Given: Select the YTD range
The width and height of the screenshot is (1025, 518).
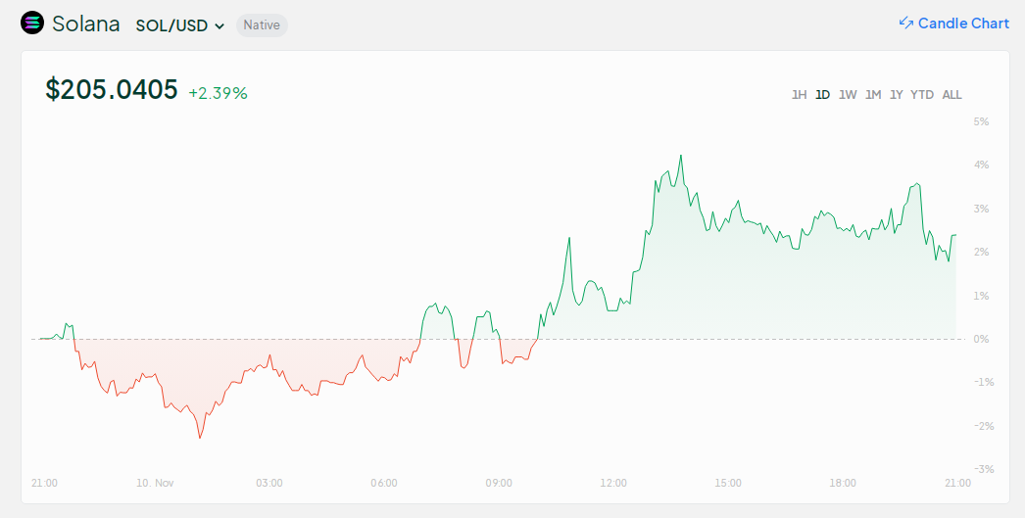Looking at the screenshot, I should coord(922,95).
